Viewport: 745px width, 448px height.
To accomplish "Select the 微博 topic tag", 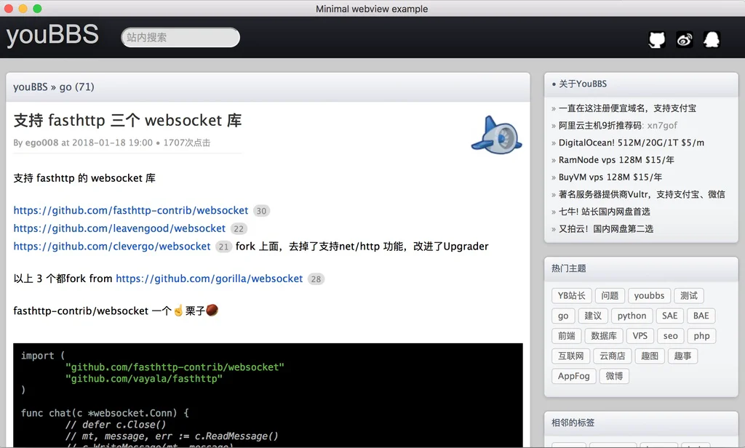I will coord(614,376).
